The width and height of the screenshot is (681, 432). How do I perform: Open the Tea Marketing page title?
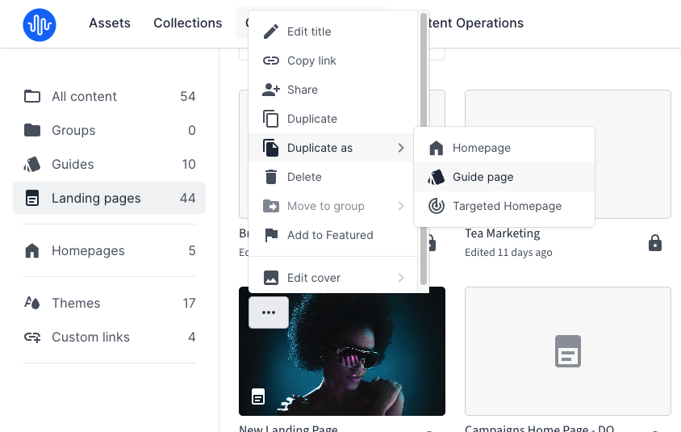click(503, 234)
